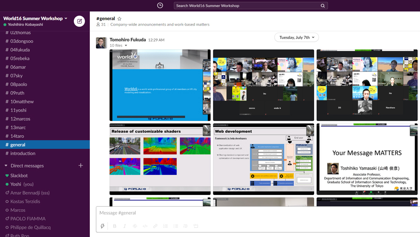Viewport: 420px width, 237px height.
Task: Open Tomohiro Fukuda's avatar
Action: [x=102, y=43]
